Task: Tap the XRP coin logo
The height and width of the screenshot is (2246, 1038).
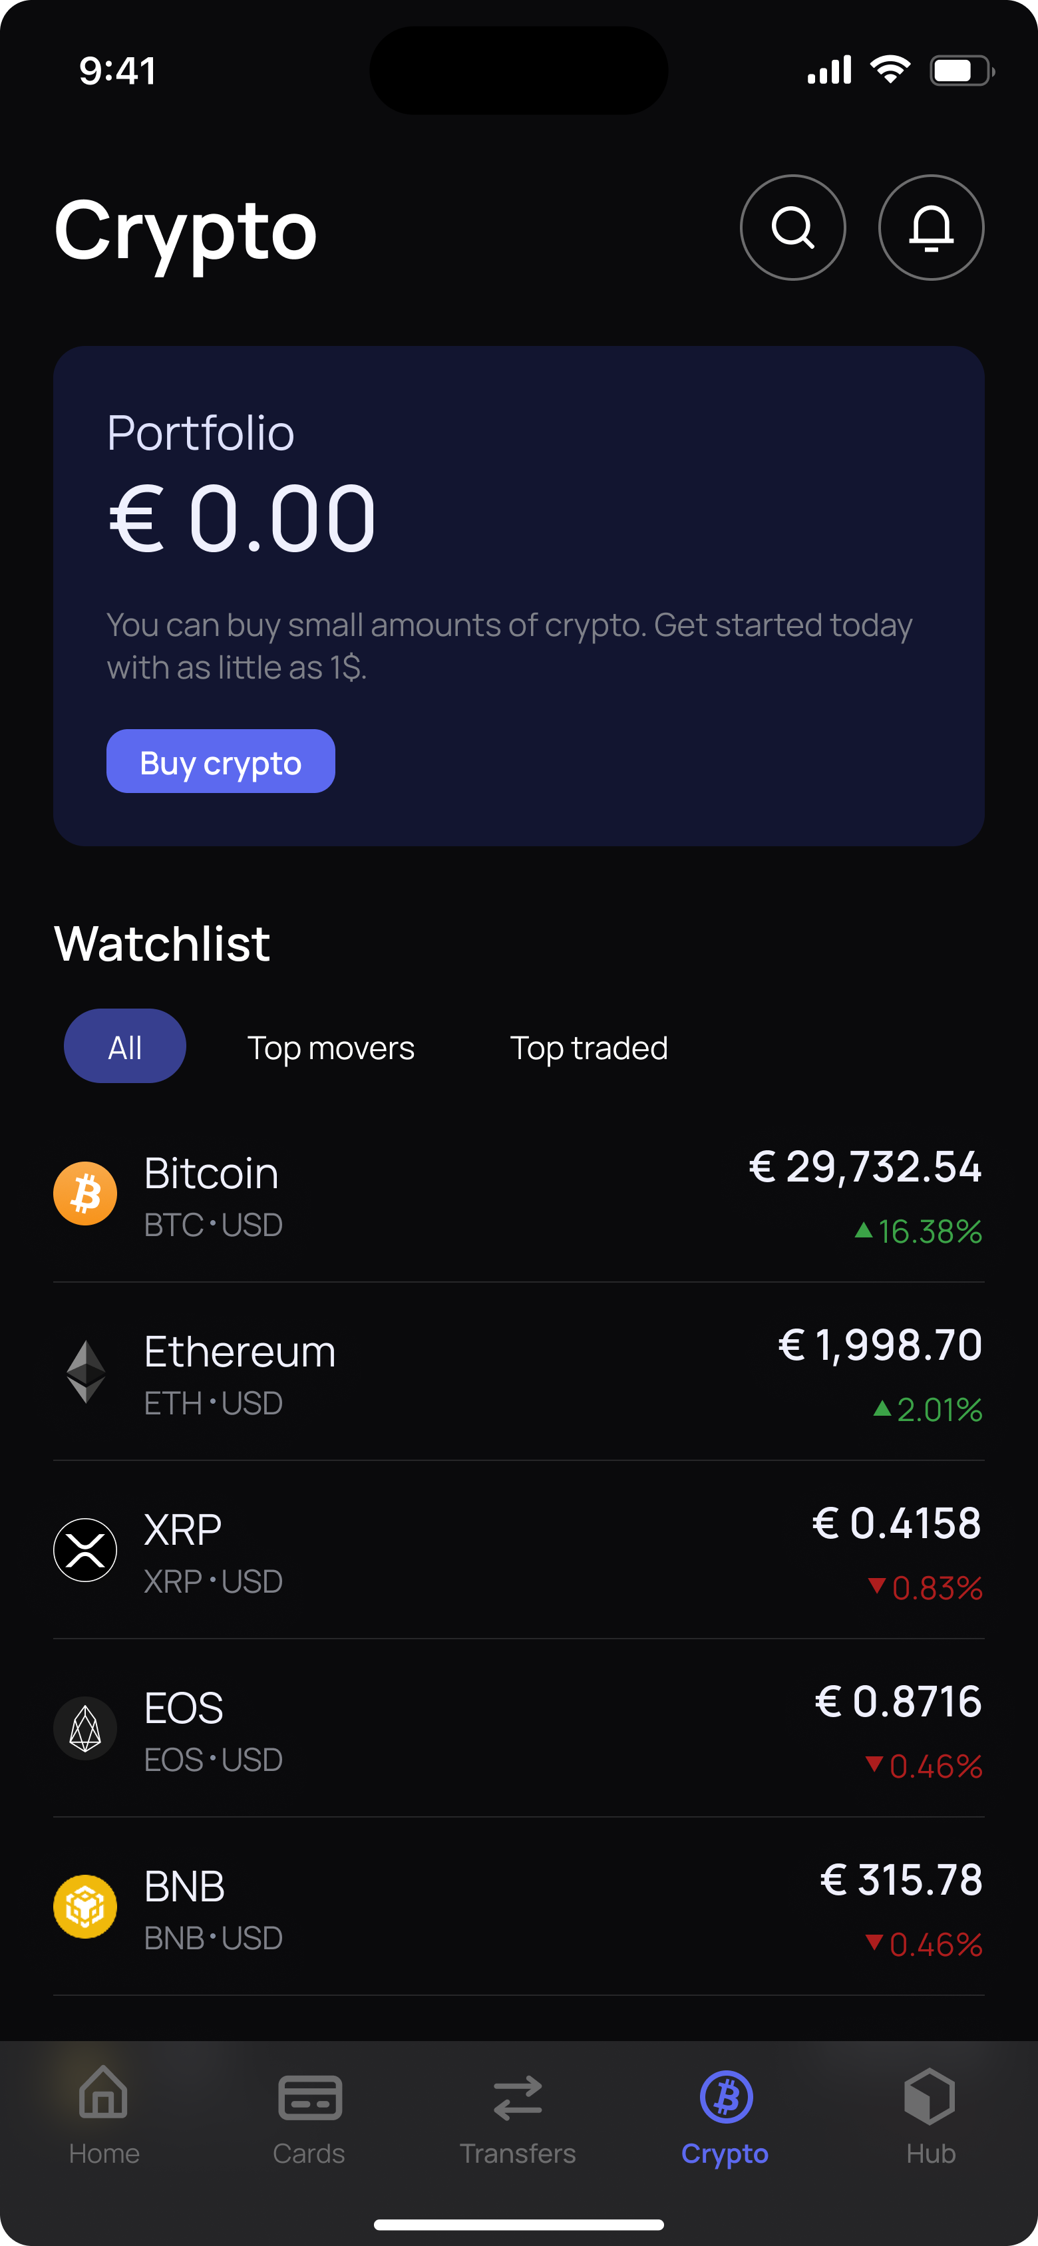Action: 85,1549
